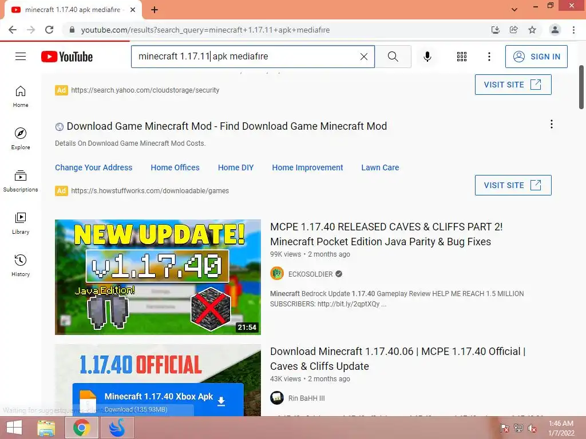Reload the page
This screenshot has width=586, height=439.
point(49,30)
